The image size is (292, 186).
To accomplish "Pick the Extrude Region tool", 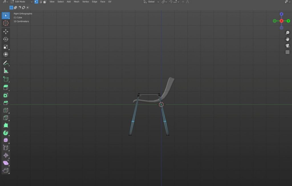I will [x=6, y=87].
